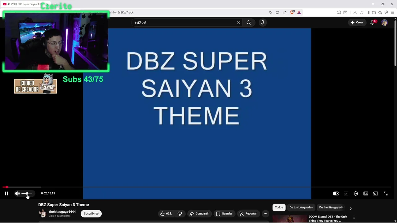This screenshot has width=397, height=223.
Task: Click the browser translate page icon
Action: click(270, 12)
